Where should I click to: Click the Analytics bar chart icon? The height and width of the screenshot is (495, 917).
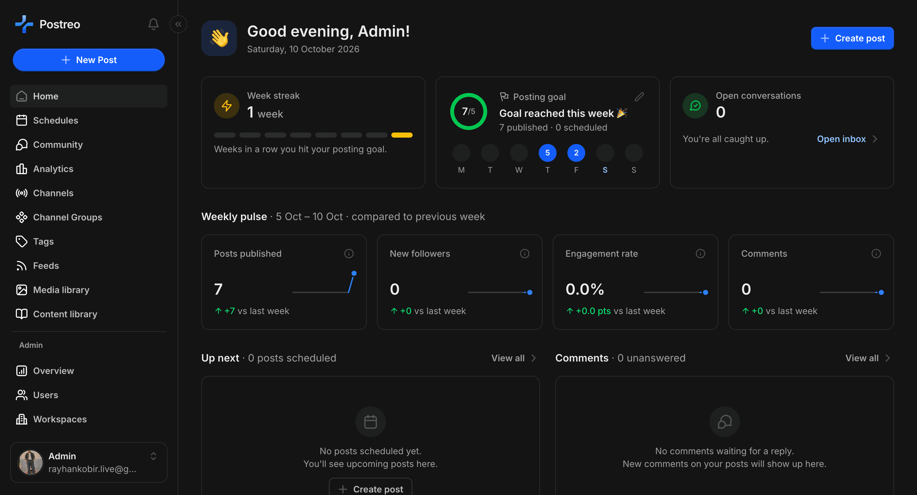22,169
